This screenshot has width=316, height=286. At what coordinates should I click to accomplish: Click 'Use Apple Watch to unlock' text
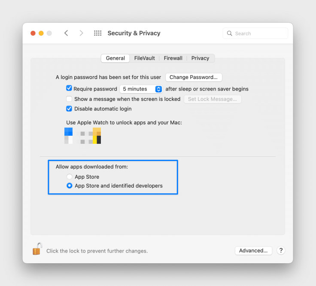pyautogui.click(x=124, y=122)
